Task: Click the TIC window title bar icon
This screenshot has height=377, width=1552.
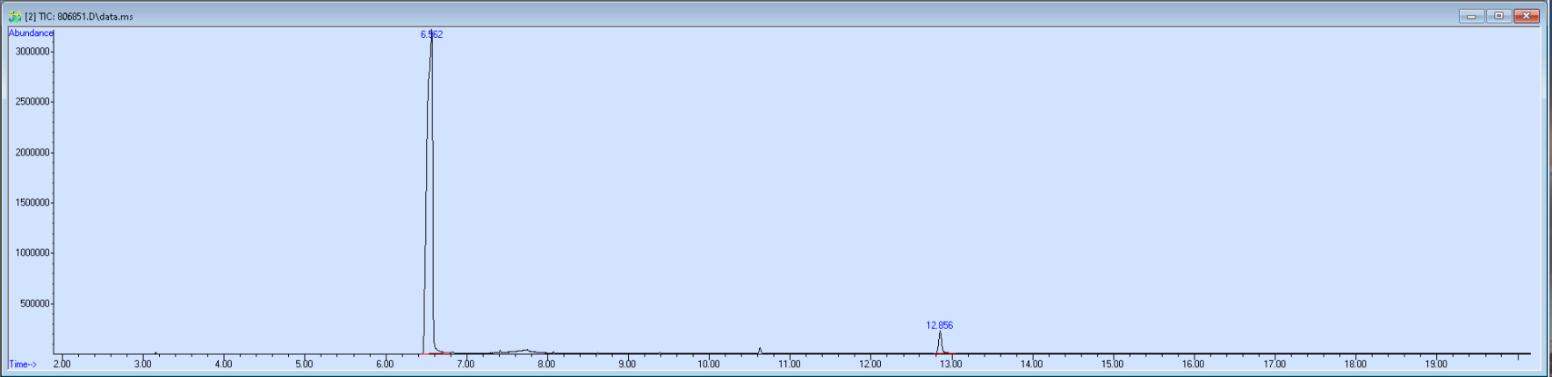Action: pyautogui.click(x=15, y=16)
